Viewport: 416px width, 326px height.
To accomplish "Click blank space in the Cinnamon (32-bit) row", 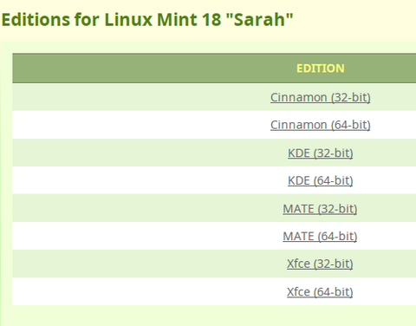I will [139, 97].
